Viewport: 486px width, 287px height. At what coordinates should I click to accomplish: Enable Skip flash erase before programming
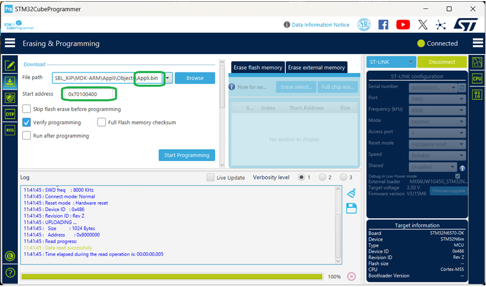27,109
